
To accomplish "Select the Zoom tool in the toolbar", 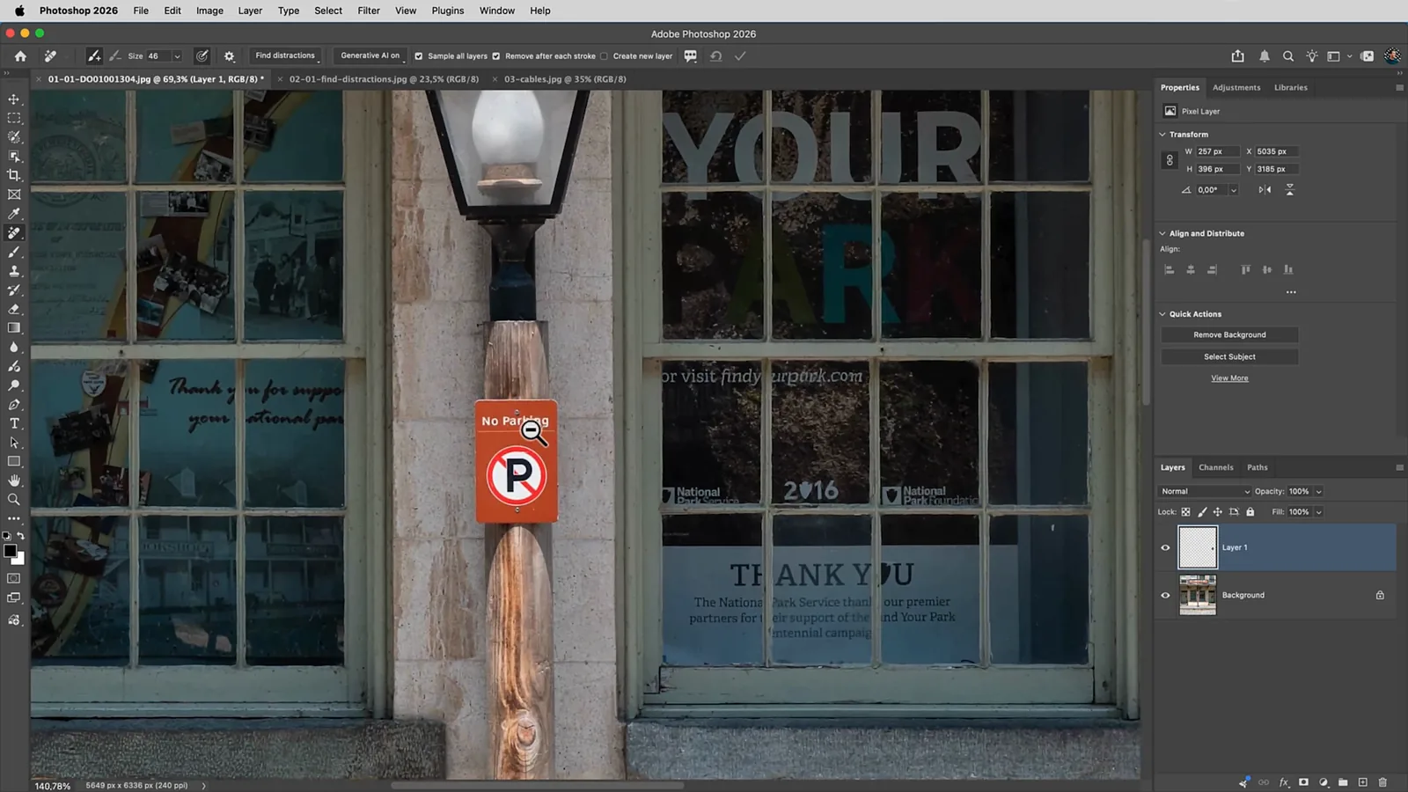I will pyautogui.click(x=14, y=500).
